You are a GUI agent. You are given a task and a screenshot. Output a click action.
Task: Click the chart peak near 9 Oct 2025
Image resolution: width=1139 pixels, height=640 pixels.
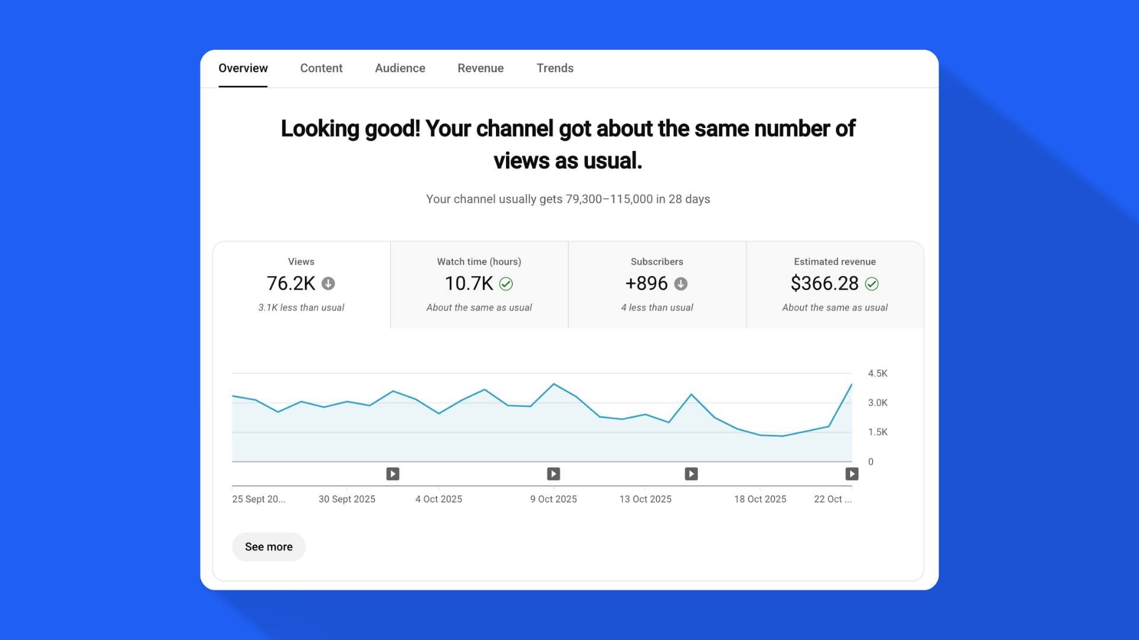(x=554, y=384)
